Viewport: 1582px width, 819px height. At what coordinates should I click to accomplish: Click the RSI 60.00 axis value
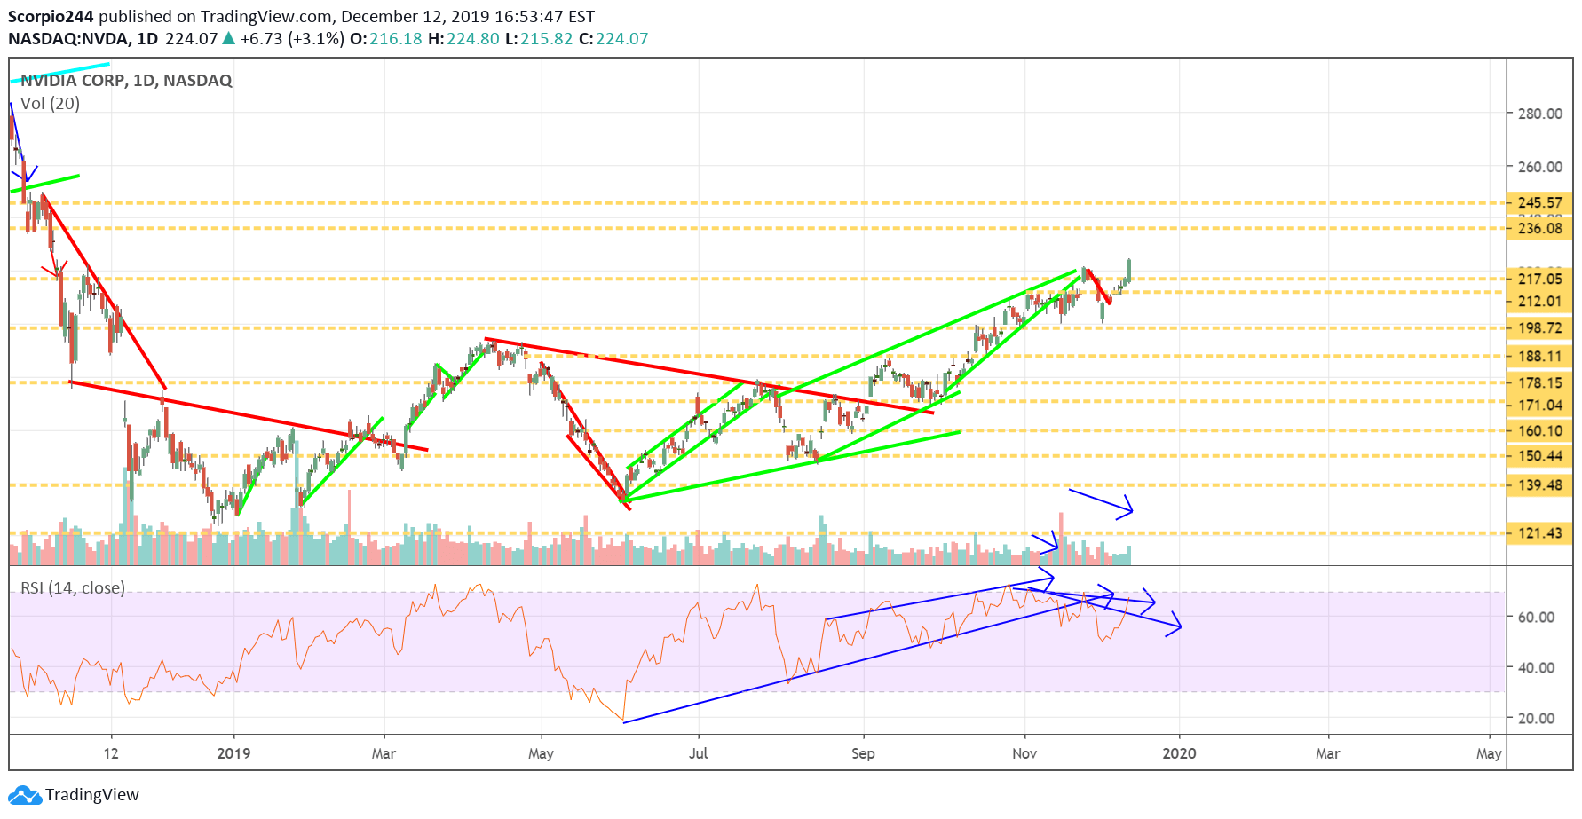pos(1536,617)
